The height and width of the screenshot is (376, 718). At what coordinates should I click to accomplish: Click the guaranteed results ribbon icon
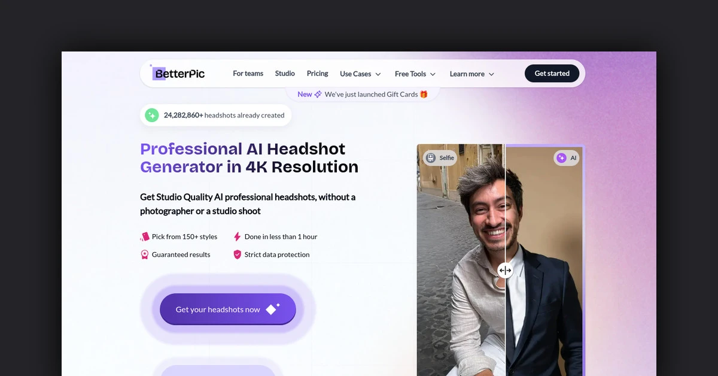click(x=144, y=254)
